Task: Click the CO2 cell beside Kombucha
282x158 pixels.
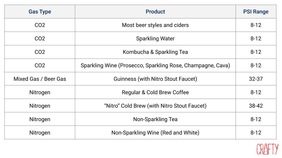Action: 40,52
